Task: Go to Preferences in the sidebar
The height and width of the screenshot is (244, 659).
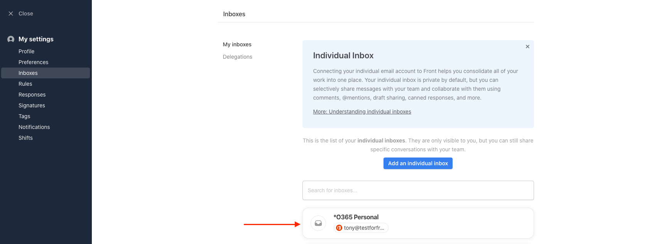Action: click(33, 62)
